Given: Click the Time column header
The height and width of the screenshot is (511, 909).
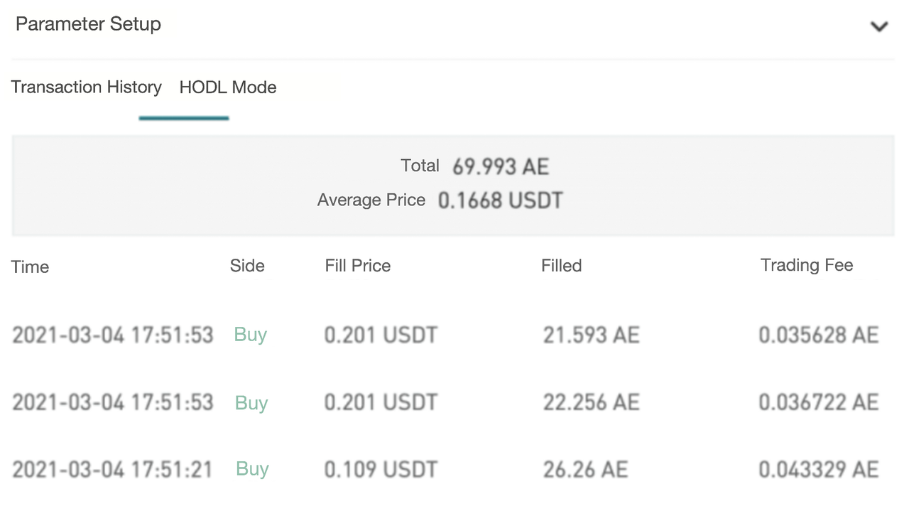Looking at the screenshot, I should (30, 267).
